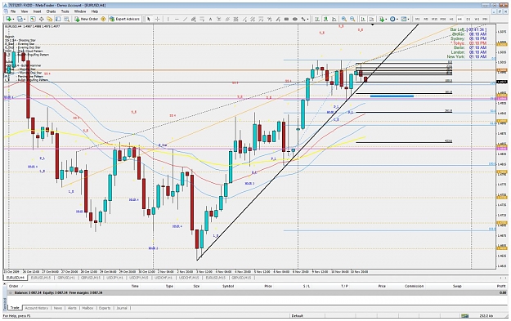Open the Periods clock icon
Viewport: 511px width, 321px height.
392,20
